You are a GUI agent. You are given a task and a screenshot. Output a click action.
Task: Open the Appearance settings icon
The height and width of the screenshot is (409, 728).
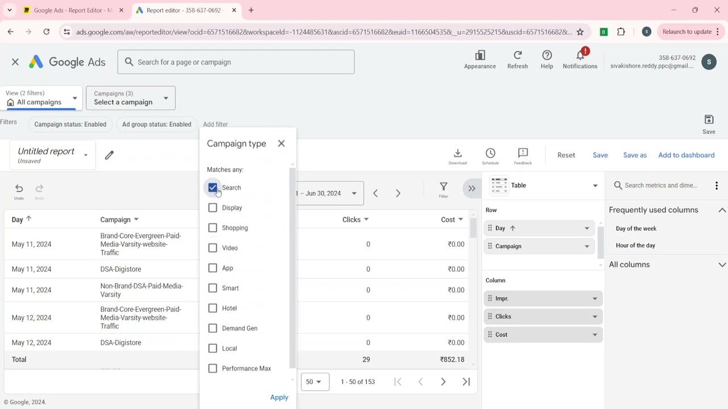pos(480,59)
